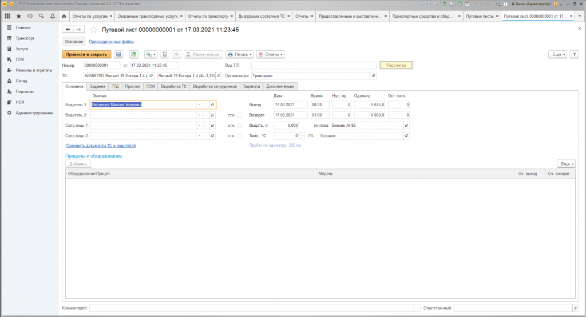Click the Выезд time field 00:00

320,105
